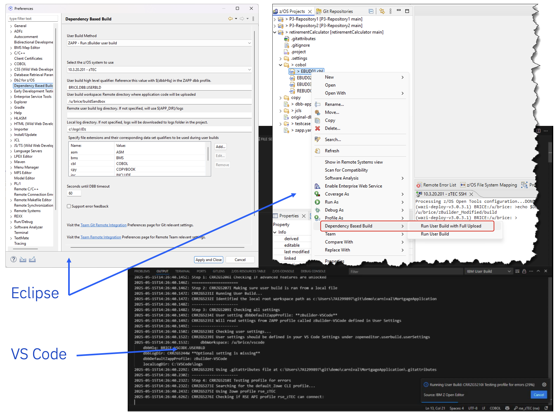Open z/OS system selection dropdown
558x419 pixels.
pos(159,70)
